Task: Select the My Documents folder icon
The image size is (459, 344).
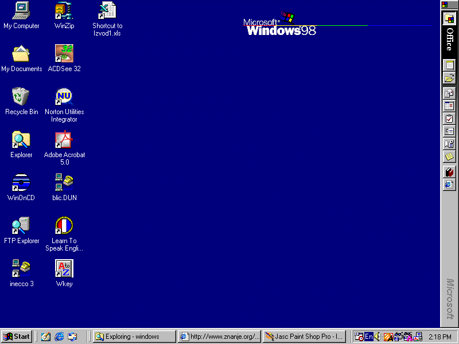Action: pos(21,54)
